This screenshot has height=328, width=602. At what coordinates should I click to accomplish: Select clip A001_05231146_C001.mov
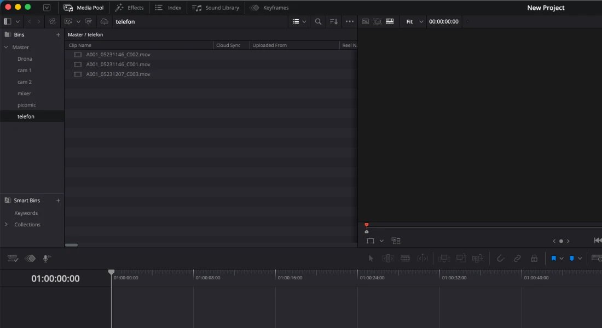(118, 65)
